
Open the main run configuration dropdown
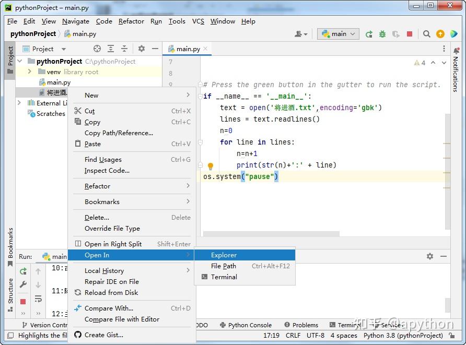(x=337, y=33)
